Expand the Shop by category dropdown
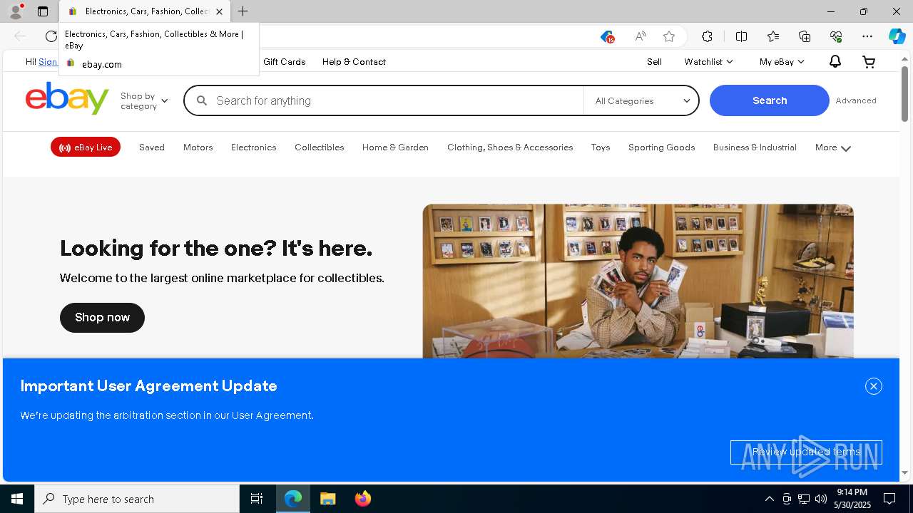The width and height of the screenshot is (913, 513). [x=144, y=100]
